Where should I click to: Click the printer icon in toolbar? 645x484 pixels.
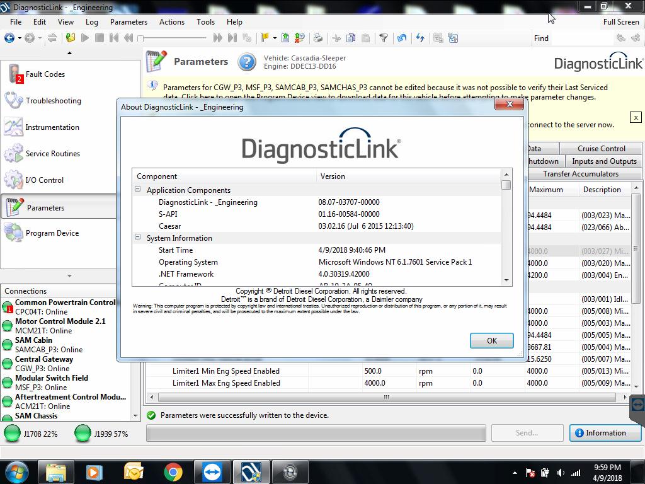pyautogui.click(x=318, y=38)
